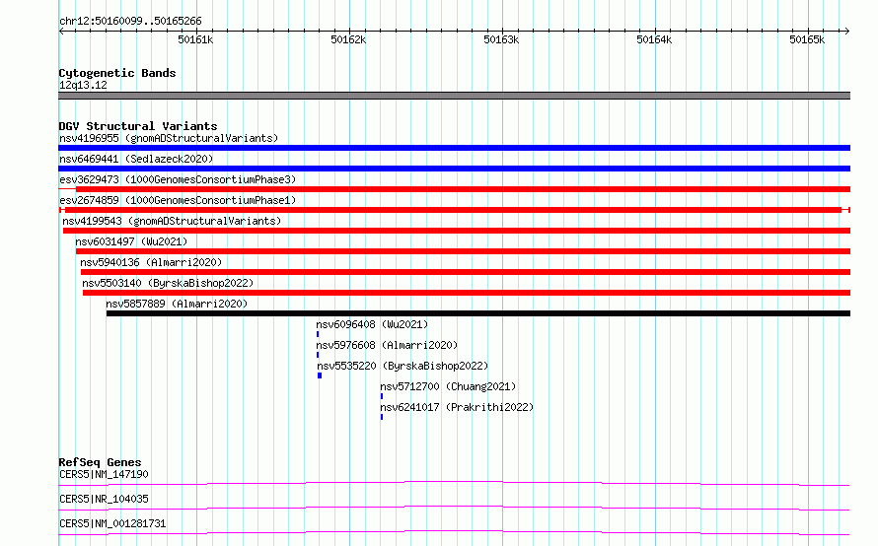The width and height of the screenshot is (878, 546).
Task: Click the 50163k ruler tick label
Action: coord(501,39)
